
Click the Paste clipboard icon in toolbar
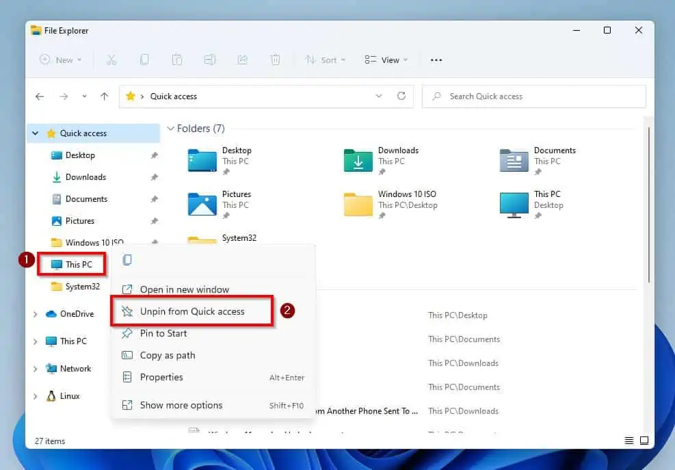[x=177, y=60]
